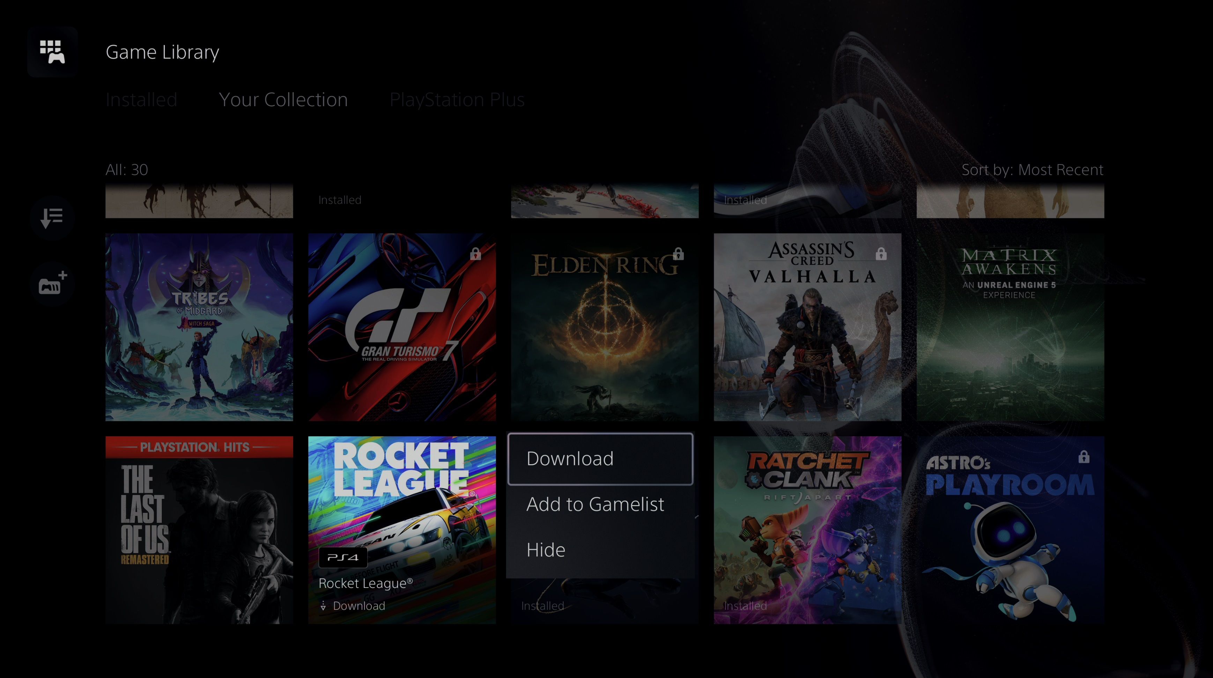
Task: Select Gran Turismo 7 game icon
Action: (402, 328)
